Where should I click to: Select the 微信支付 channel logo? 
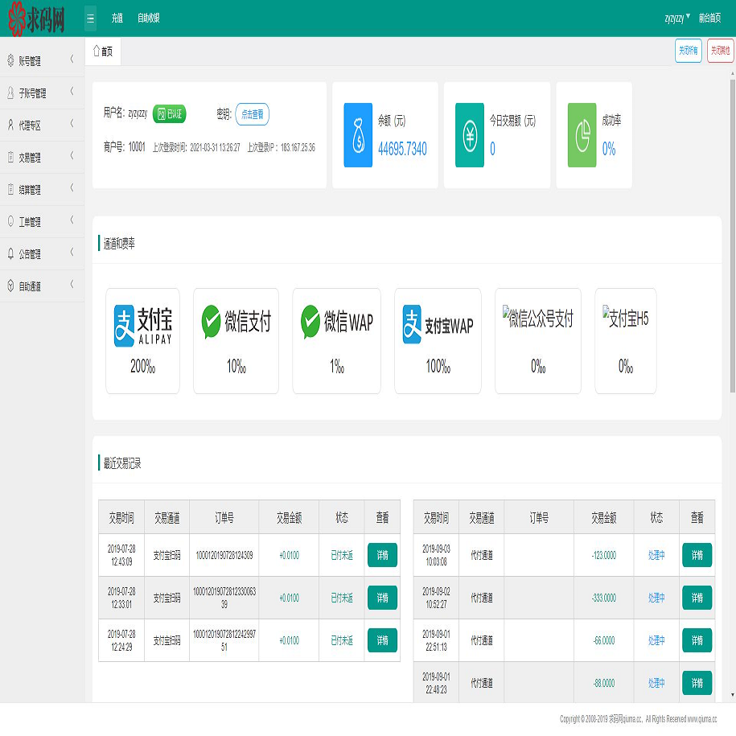pos(236,323)
